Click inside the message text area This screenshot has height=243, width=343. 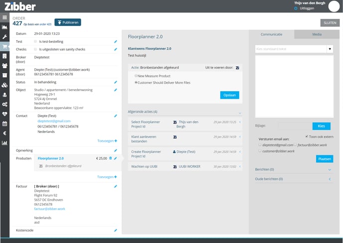pyautogui.click(x=293, y=86)
